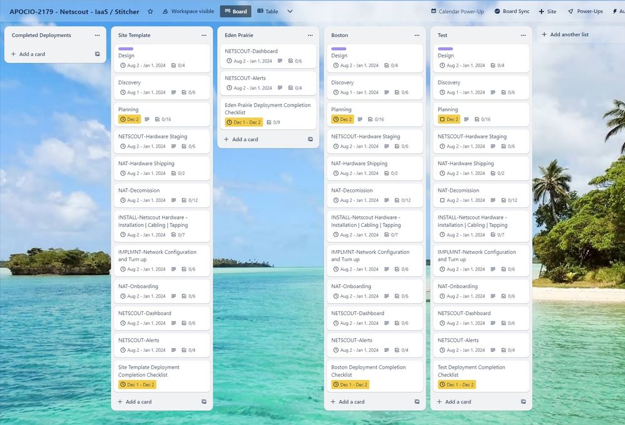
Task: Click description icon on Eden Prairie NETSCOUT-Dashboard
Action: tap(280, 61)
